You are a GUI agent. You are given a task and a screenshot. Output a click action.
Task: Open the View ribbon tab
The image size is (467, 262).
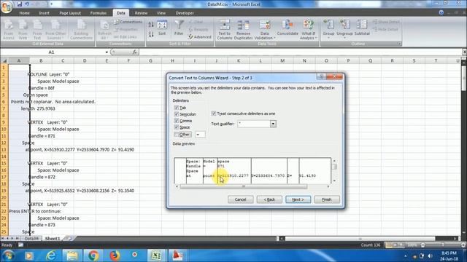pos(161,13)
